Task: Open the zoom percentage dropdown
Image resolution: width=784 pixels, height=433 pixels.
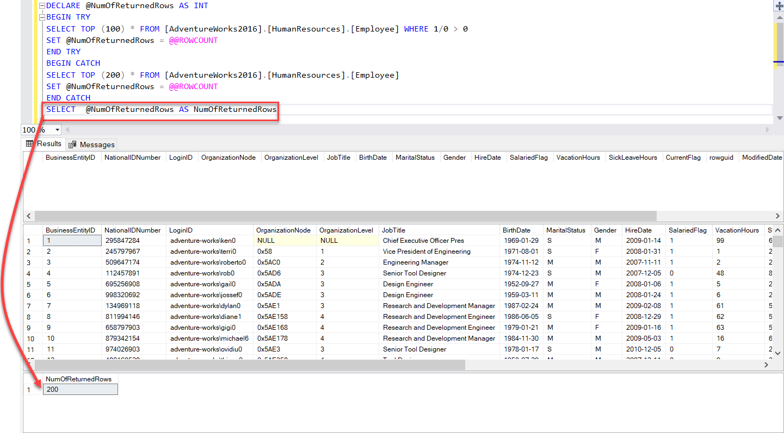Action: (x=55, y=130)
